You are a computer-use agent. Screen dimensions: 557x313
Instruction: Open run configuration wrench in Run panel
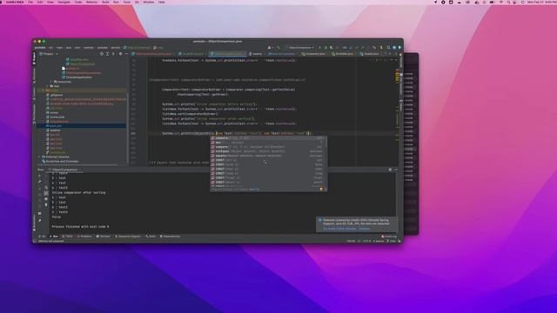tap(39, 182)
